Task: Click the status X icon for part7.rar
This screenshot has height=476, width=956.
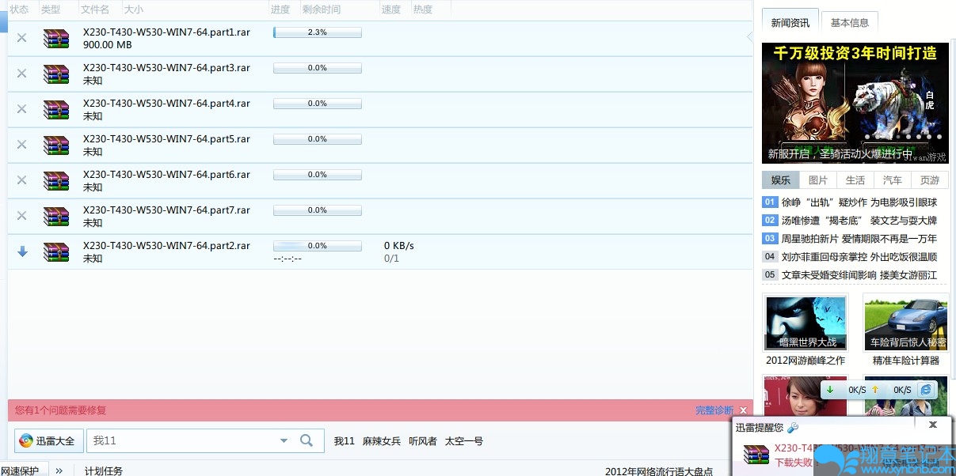Action: click(21, 216)
